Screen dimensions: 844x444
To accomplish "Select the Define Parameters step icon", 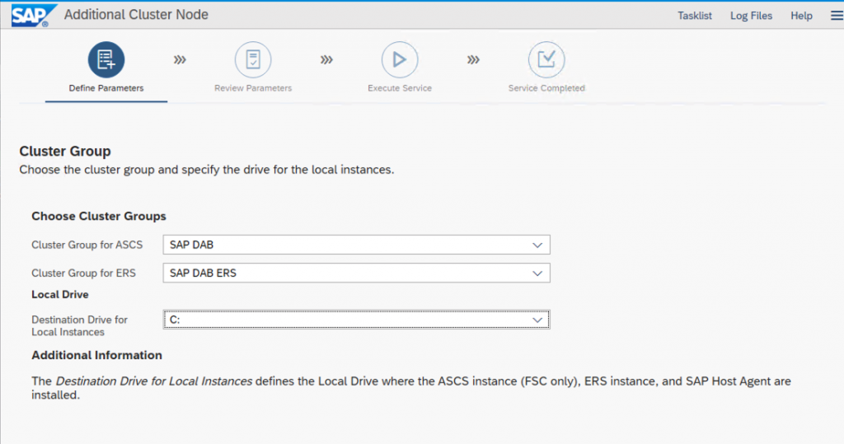I will tap(106, 60).
